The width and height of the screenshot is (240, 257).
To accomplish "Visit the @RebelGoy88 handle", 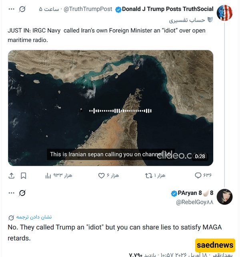I will (x=195, y=202).
